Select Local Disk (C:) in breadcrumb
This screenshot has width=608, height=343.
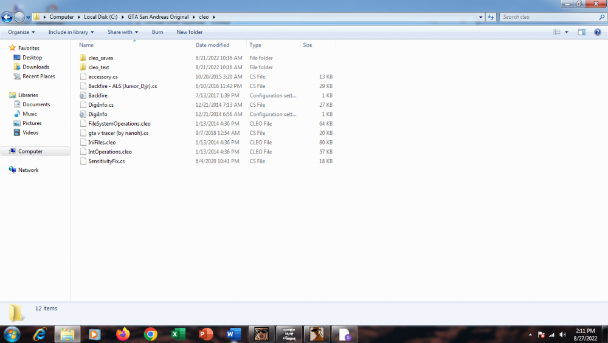[100, 17]
